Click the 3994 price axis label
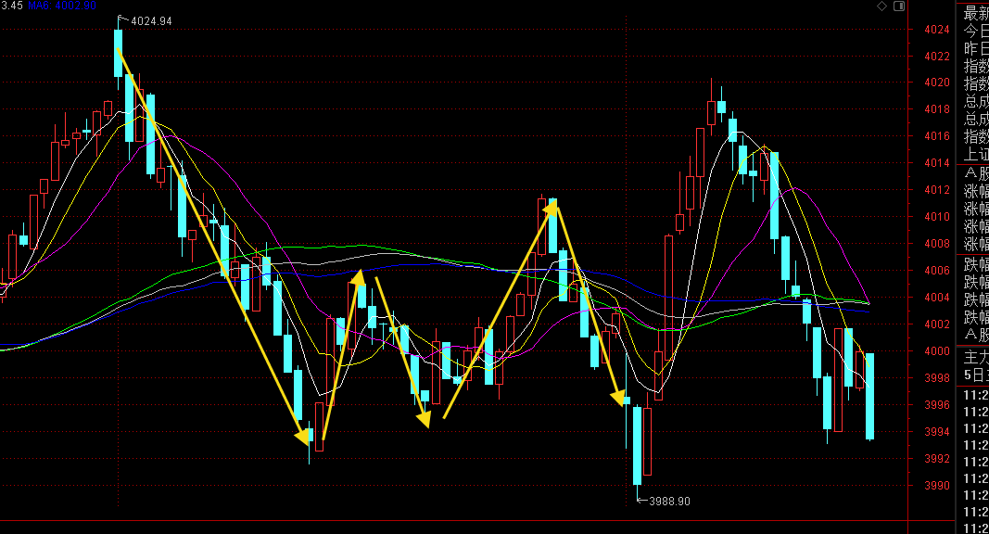989x534 pixels. pos(937,432)
